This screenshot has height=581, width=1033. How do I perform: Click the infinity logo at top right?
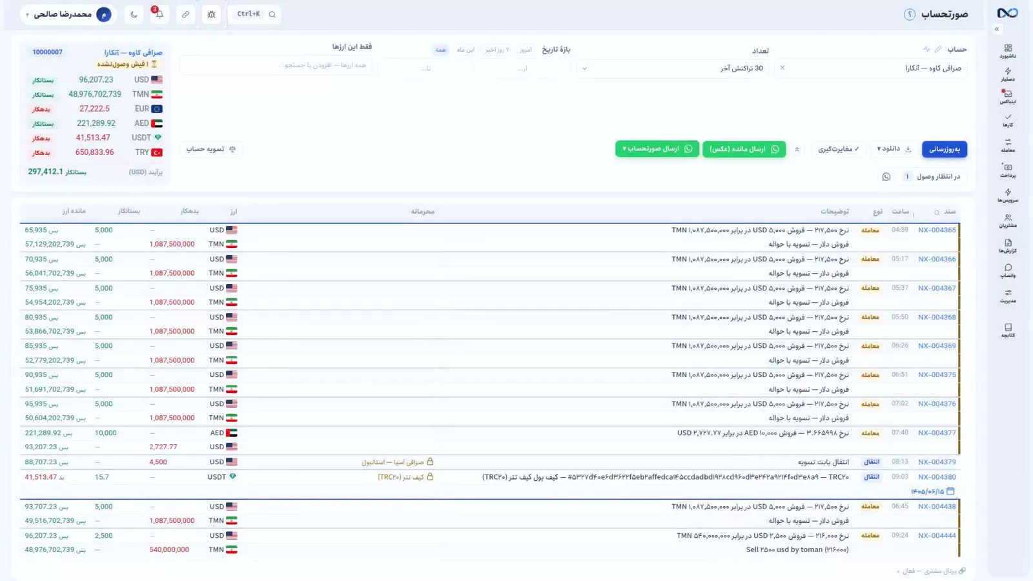[1007, 13]
